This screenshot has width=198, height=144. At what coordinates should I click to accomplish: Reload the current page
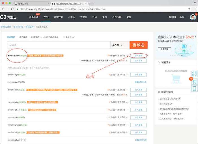(12, 9)
